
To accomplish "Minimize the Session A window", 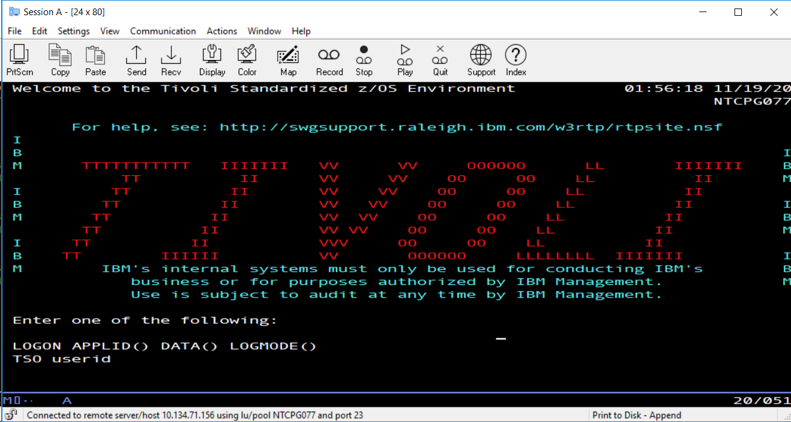I will [703, 12].
